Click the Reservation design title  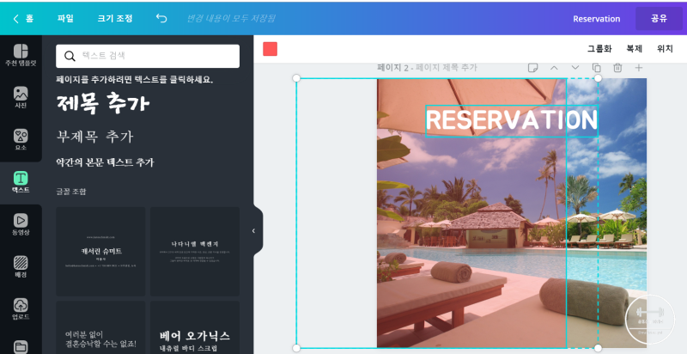pos(596,19)
